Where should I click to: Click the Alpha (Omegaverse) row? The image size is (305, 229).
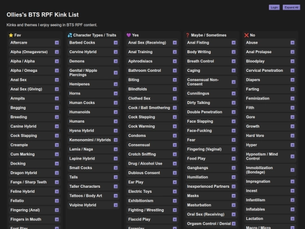(34, 52)
